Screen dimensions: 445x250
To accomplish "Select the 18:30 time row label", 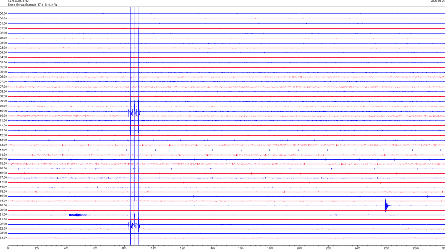I will click(3, 192).
